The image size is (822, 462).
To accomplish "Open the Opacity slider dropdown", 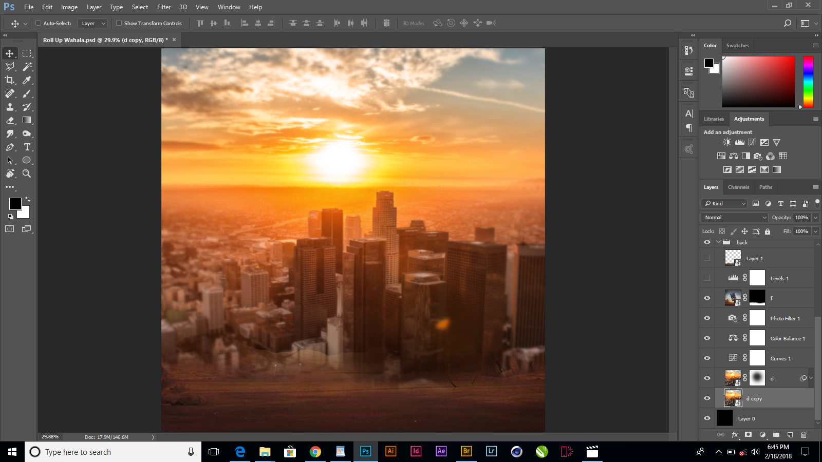I will (815, 218).
